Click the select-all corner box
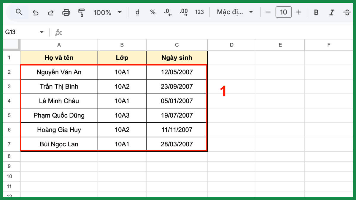The height and width of the screenshot is (200, 356). 11,45
